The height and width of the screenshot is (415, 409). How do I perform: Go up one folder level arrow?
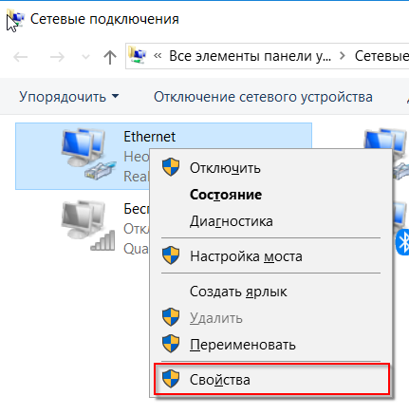tap(110, 57)
